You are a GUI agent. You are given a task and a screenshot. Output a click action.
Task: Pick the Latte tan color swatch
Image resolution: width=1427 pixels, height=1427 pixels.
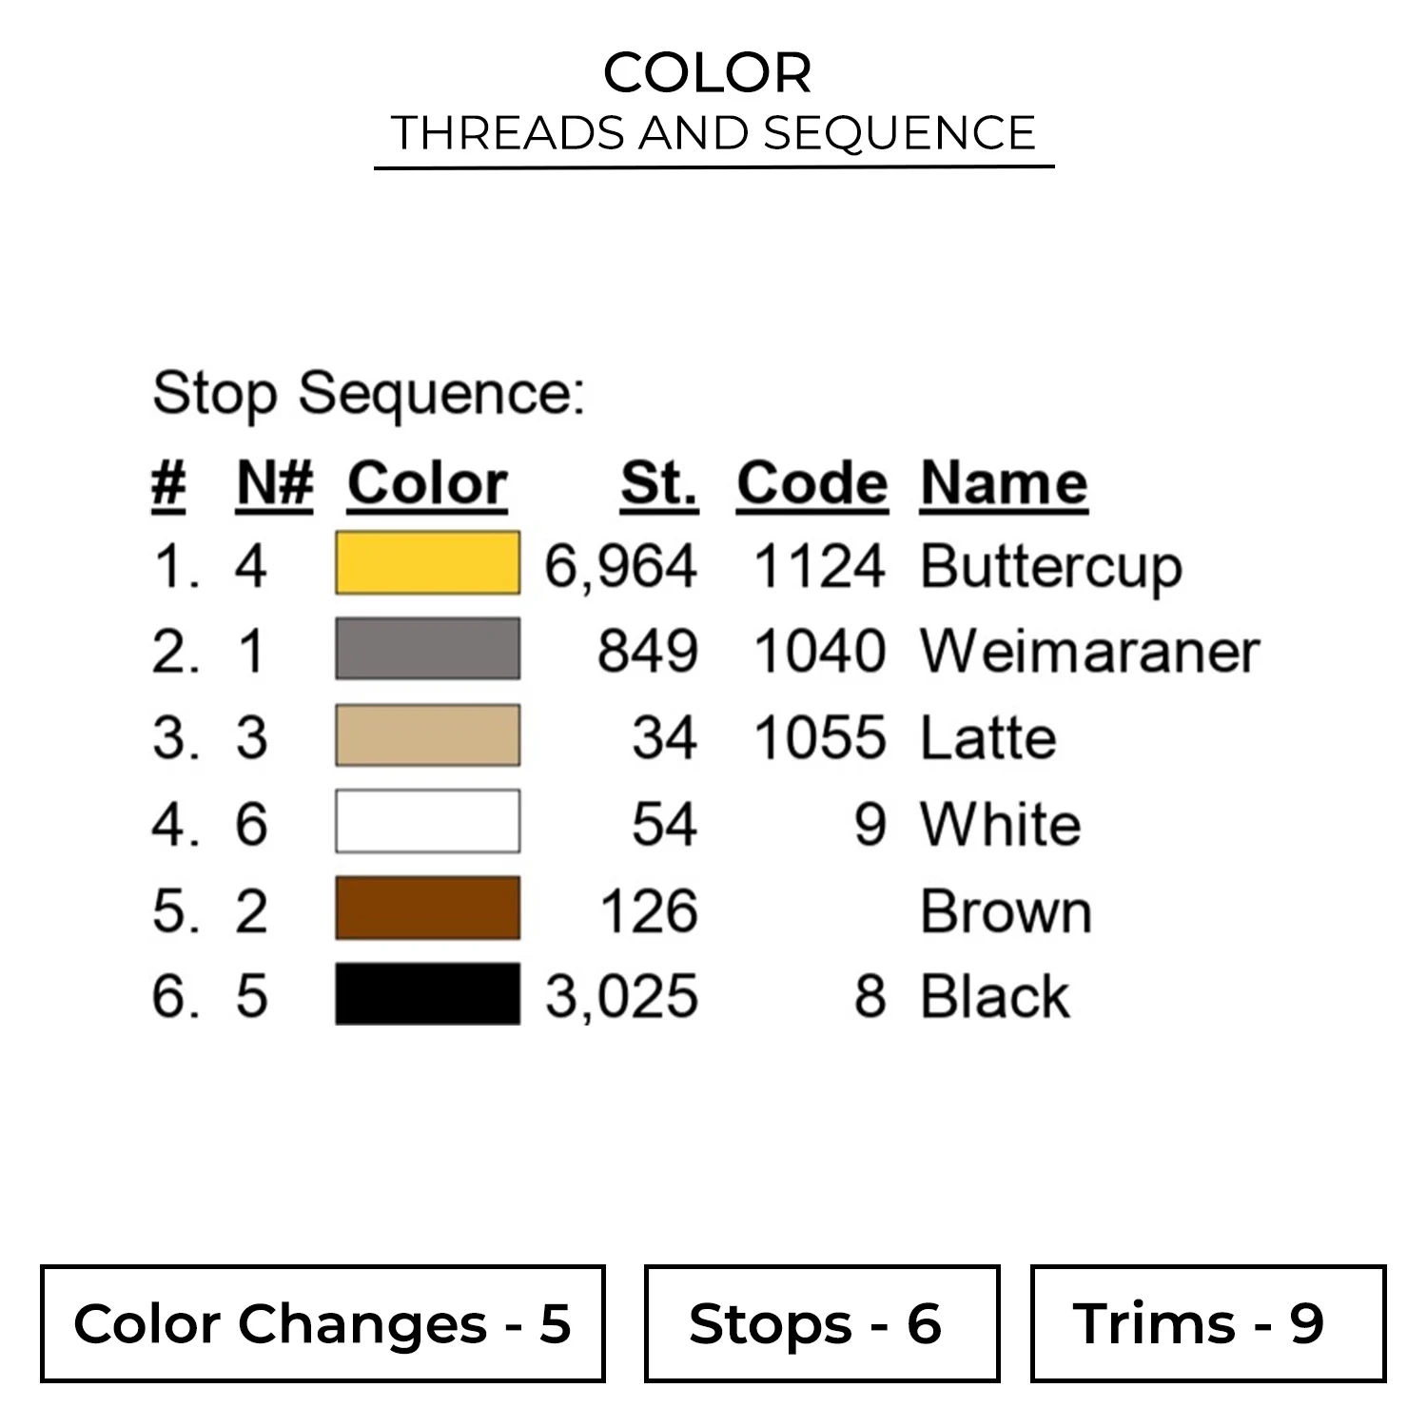(x=427, y=735)
